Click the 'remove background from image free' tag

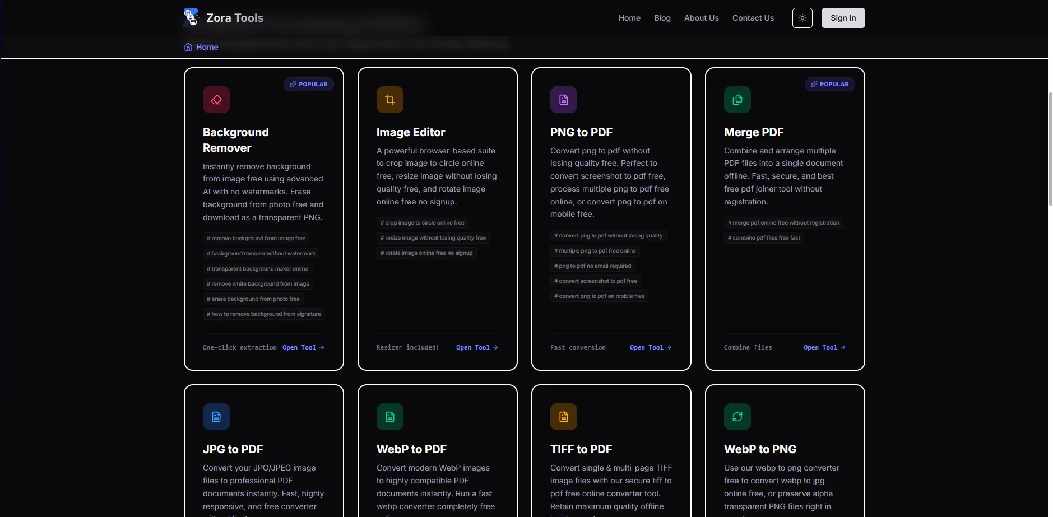tap(256, 238)
